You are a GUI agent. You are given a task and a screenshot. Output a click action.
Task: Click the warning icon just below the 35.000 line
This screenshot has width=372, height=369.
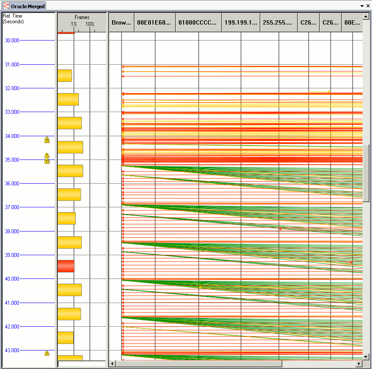pyautogui.click(x=47, y=161)
